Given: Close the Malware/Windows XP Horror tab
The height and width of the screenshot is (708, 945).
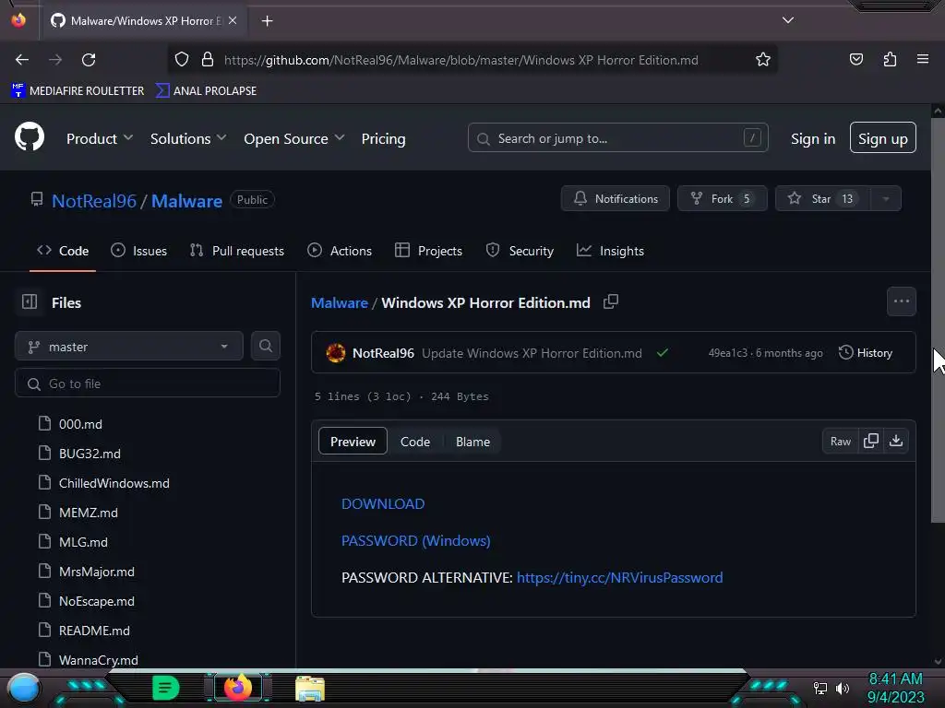Looking at the screenshot, I should [233, 20].
